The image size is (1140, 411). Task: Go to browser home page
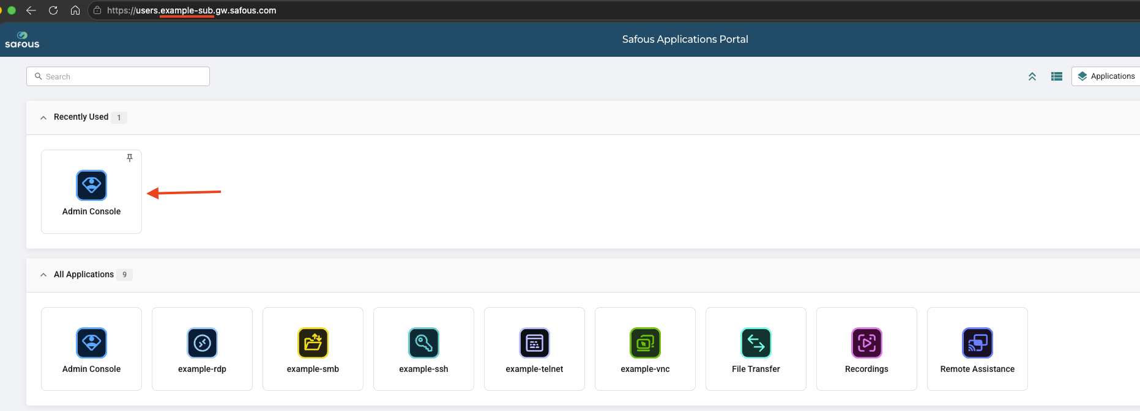pos(75,10)
